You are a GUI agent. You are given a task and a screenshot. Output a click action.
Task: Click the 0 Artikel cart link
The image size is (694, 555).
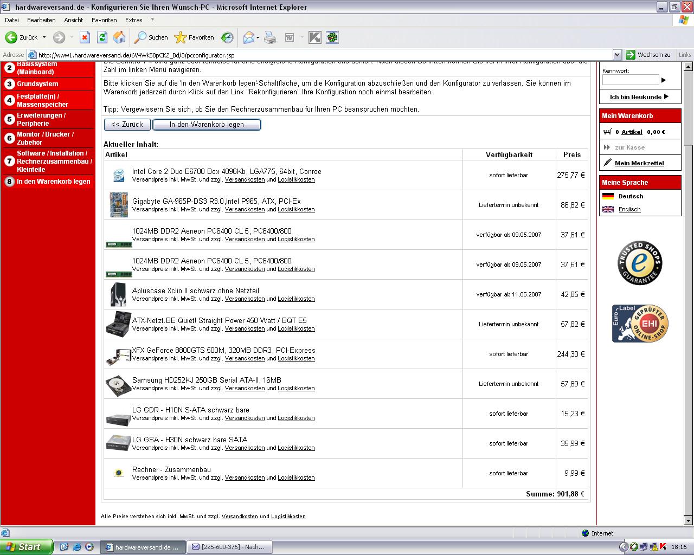632,132
